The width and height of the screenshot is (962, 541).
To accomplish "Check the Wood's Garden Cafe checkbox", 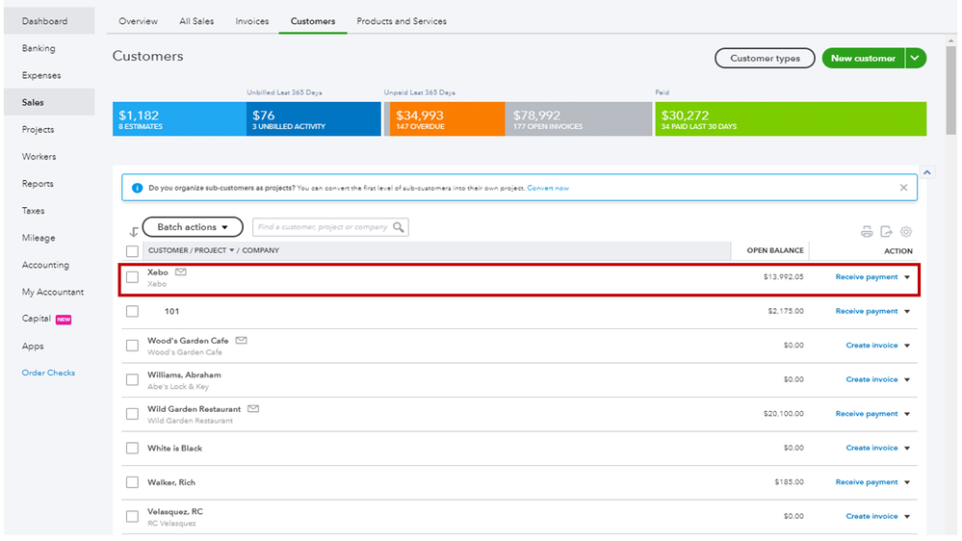I will pyautogui.click(x=132, y=346).
